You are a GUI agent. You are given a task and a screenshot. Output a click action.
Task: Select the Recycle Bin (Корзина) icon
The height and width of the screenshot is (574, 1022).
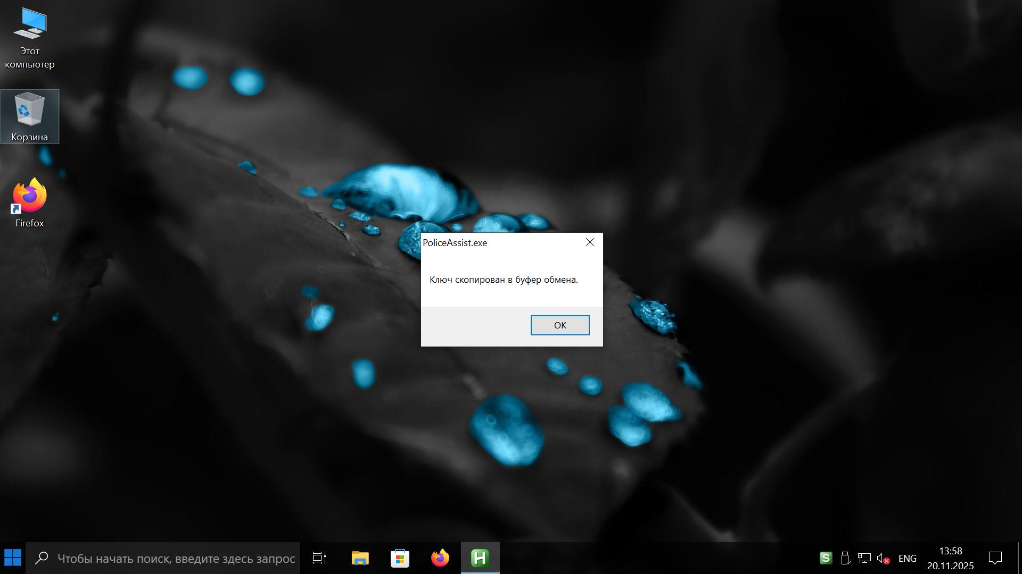point(30,116)
